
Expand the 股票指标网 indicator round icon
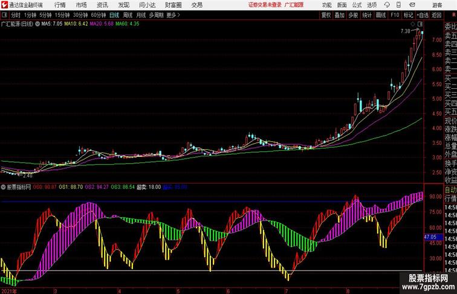(3, 187)
